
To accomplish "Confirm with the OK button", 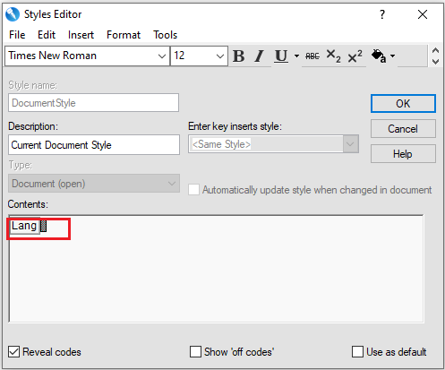I will pos(403,104).
